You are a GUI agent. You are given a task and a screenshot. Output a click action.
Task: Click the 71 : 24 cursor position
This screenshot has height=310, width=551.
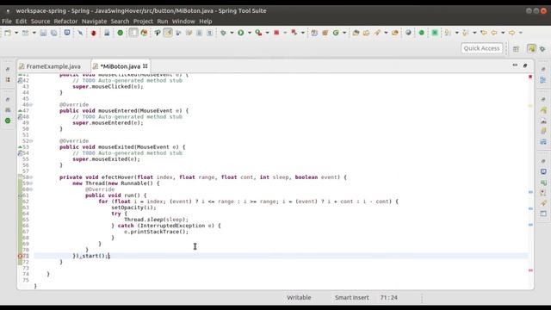pyautogui.click(x=388, y=297)
